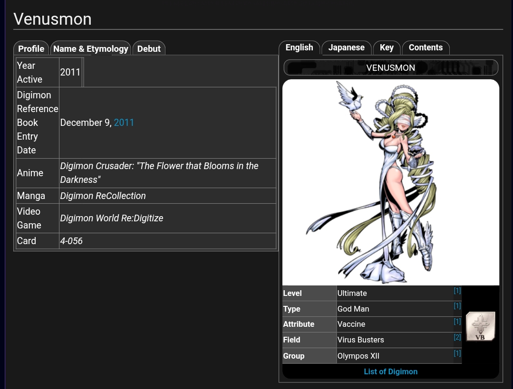The width and height of the screenshot is (513, 389).
Task: Open the Contents tab in the infobox
Action: pos(426,47)
